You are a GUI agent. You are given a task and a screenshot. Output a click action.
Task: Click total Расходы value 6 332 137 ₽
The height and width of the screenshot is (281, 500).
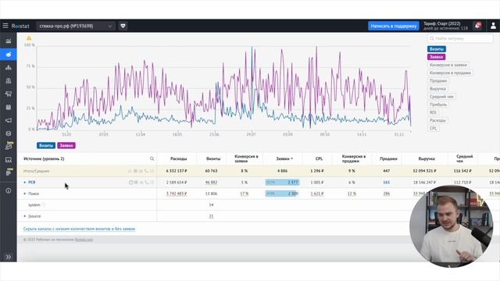(x=177, y=171)
